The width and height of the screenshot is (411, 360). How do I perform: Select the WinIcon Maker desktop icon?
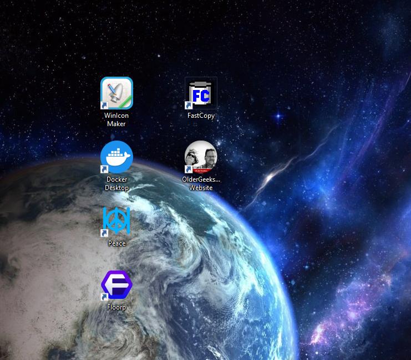click(116, 93)
